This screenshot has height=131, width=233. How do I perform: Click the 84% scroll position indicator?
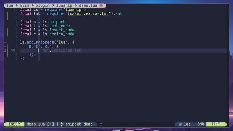coord(201,124)
